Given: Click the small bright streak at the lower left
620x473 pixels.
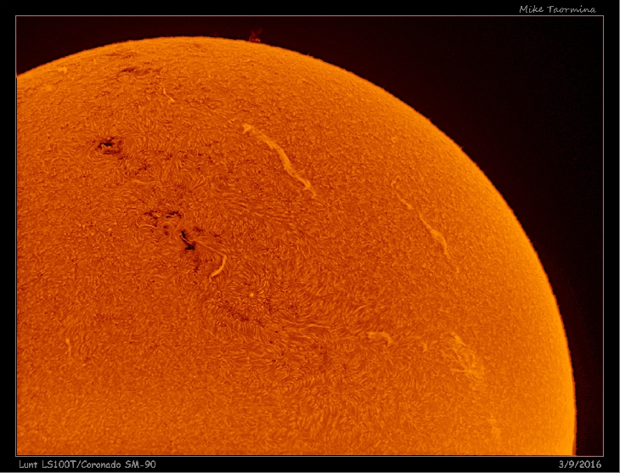Looking at the screenshot, I should tap(68, 346).
